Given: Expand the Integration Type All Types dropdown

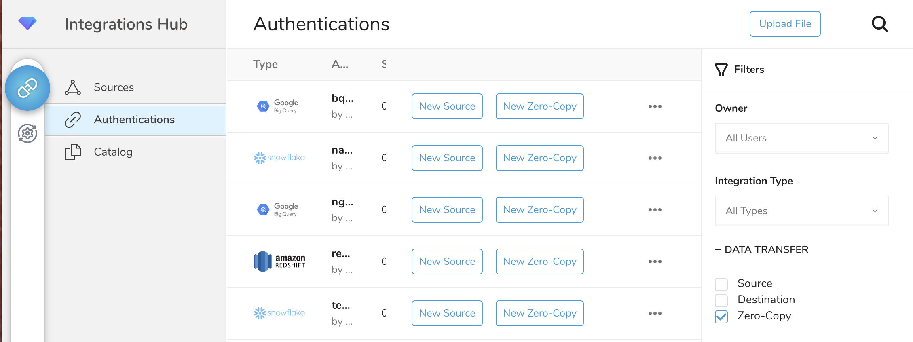Looking at the screenshot, I should pos(801,211).
